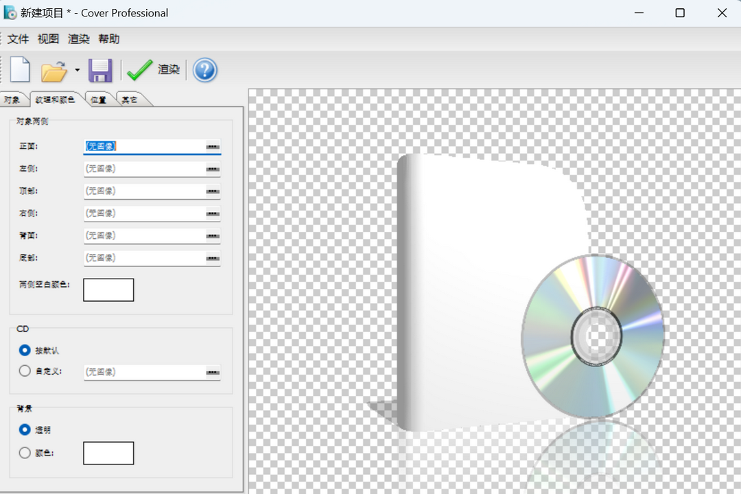Browse an image for the 顶部 field
Screen dimensions: 741x494
pos(213,191)
